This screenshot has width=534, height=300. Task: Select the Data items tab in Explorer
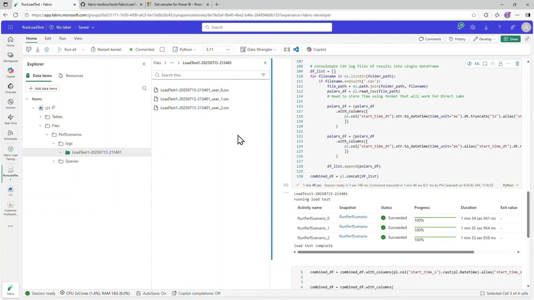click(x=39, y=75)
